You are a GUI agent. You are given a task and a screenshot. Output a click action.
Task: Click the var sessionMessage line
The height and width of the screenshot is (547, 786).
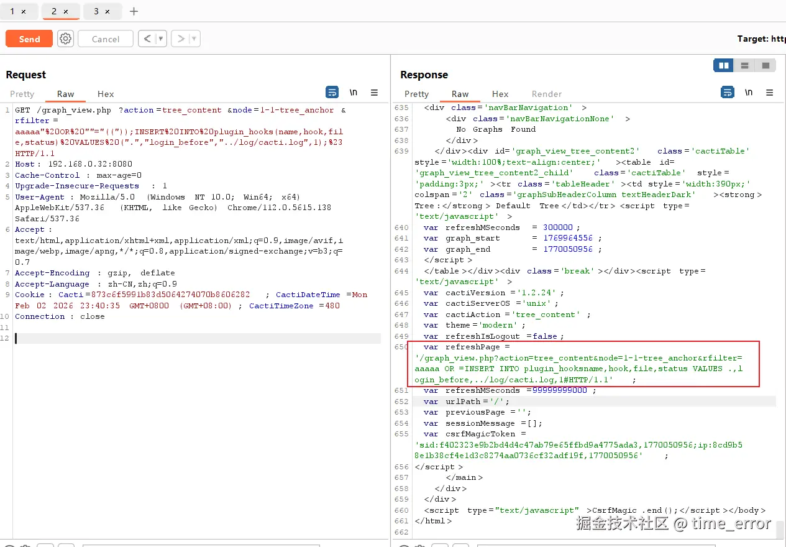pos(482,423)
